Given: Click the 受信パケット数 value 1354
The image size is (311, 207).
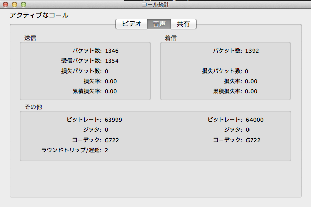Looking at the screenshot, I should (x=112, y=61).
